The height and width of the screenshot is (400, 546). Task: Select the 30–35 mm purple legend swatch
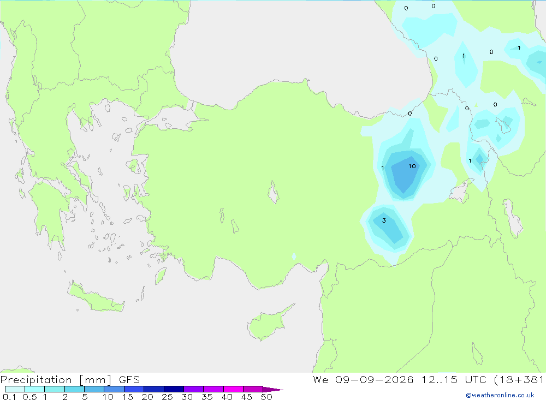[193, 389]
